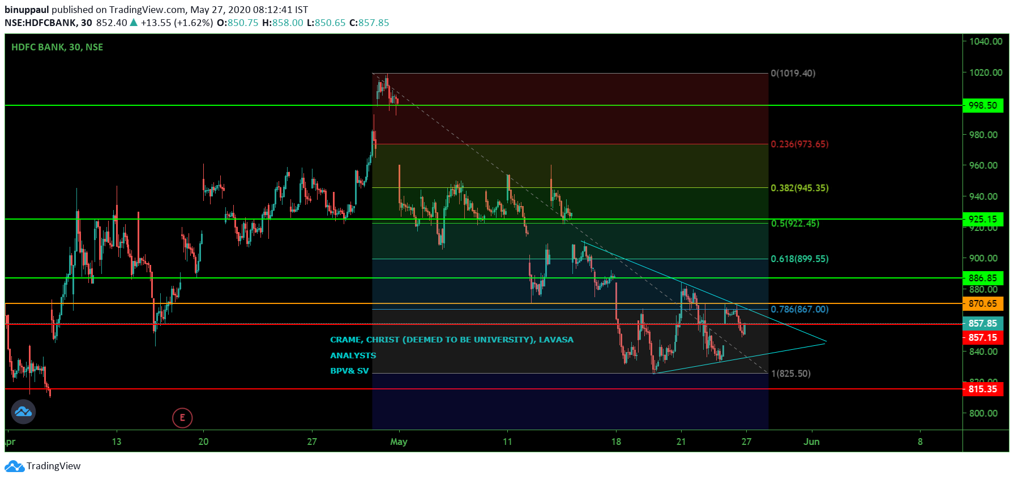Click the 800.00 price axis value
The height and width of the screenshot is (480, 1014).
coord(983,413)
